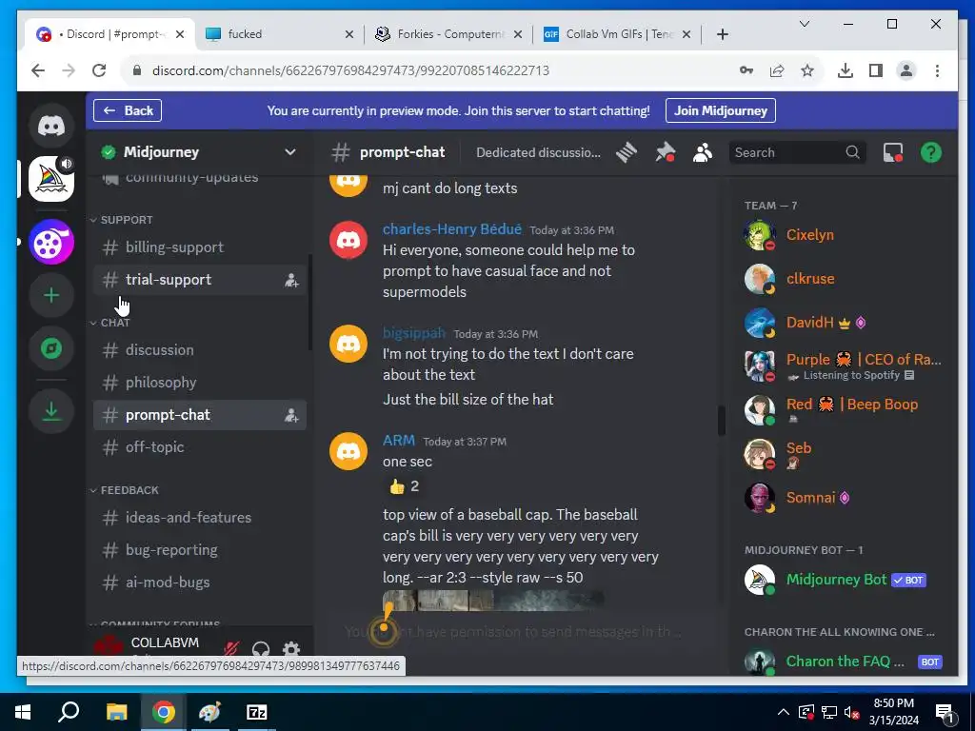Toggle Chrome side panel icon
Screen dimensions: 975x731
(876, 70)
